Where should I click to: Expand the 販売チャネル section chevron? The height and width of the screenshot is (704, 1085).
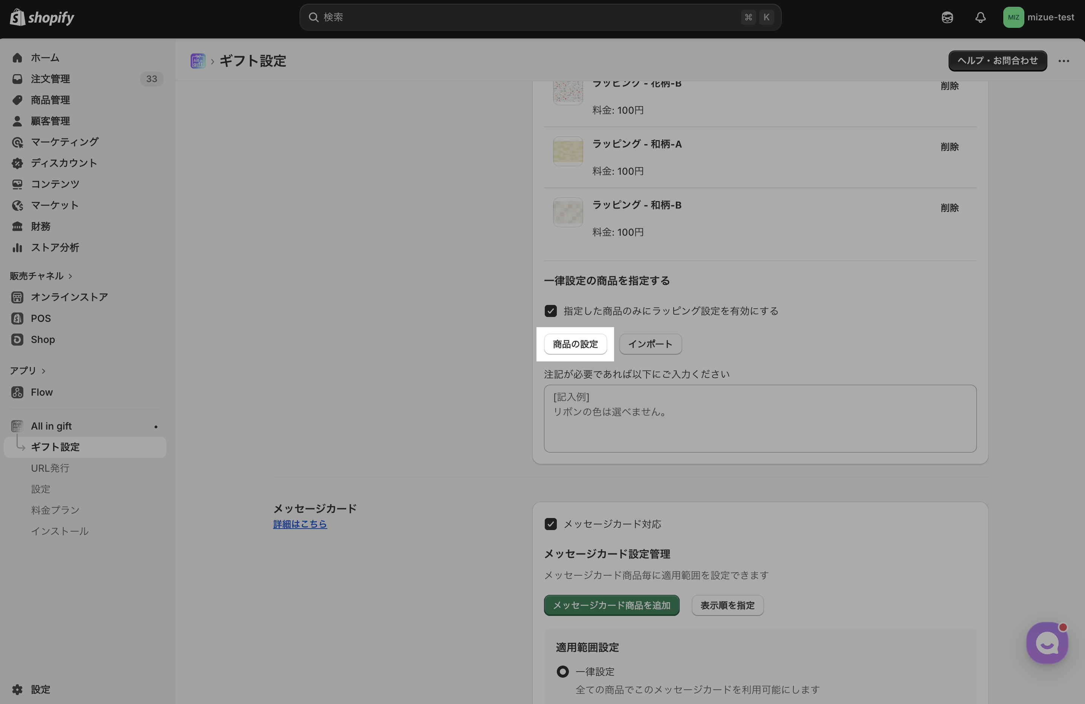pos(70,276)
